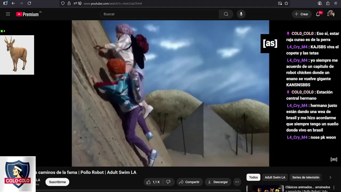Click the site permissions icon in address bar
The width and height of the screenshot is (341, 192).
(75, 3)
